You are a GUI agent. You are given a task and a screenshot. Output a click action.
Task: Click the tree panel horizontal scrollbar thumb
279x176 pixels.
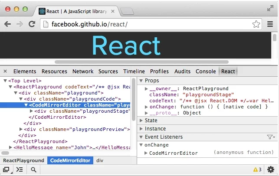pos(5,153)
